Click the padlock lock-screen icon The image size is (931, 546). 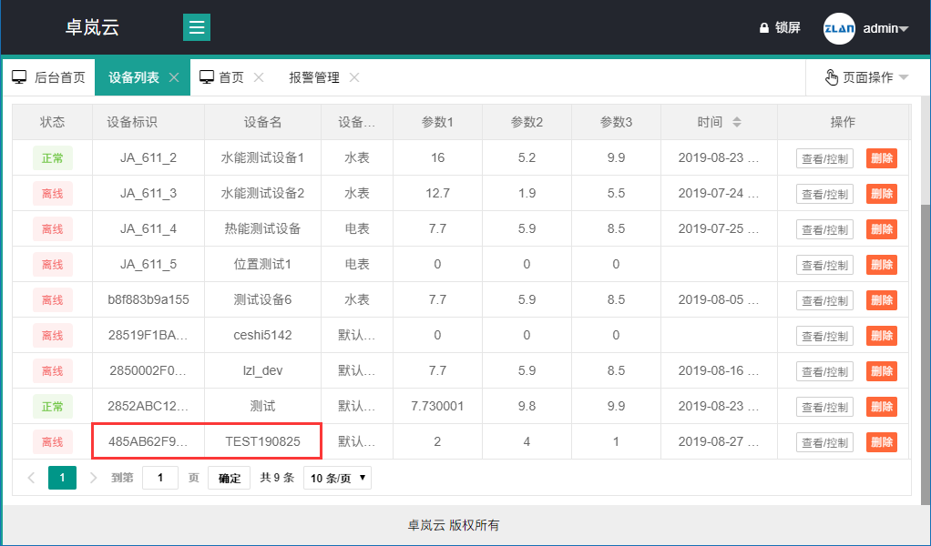point(764,27)
